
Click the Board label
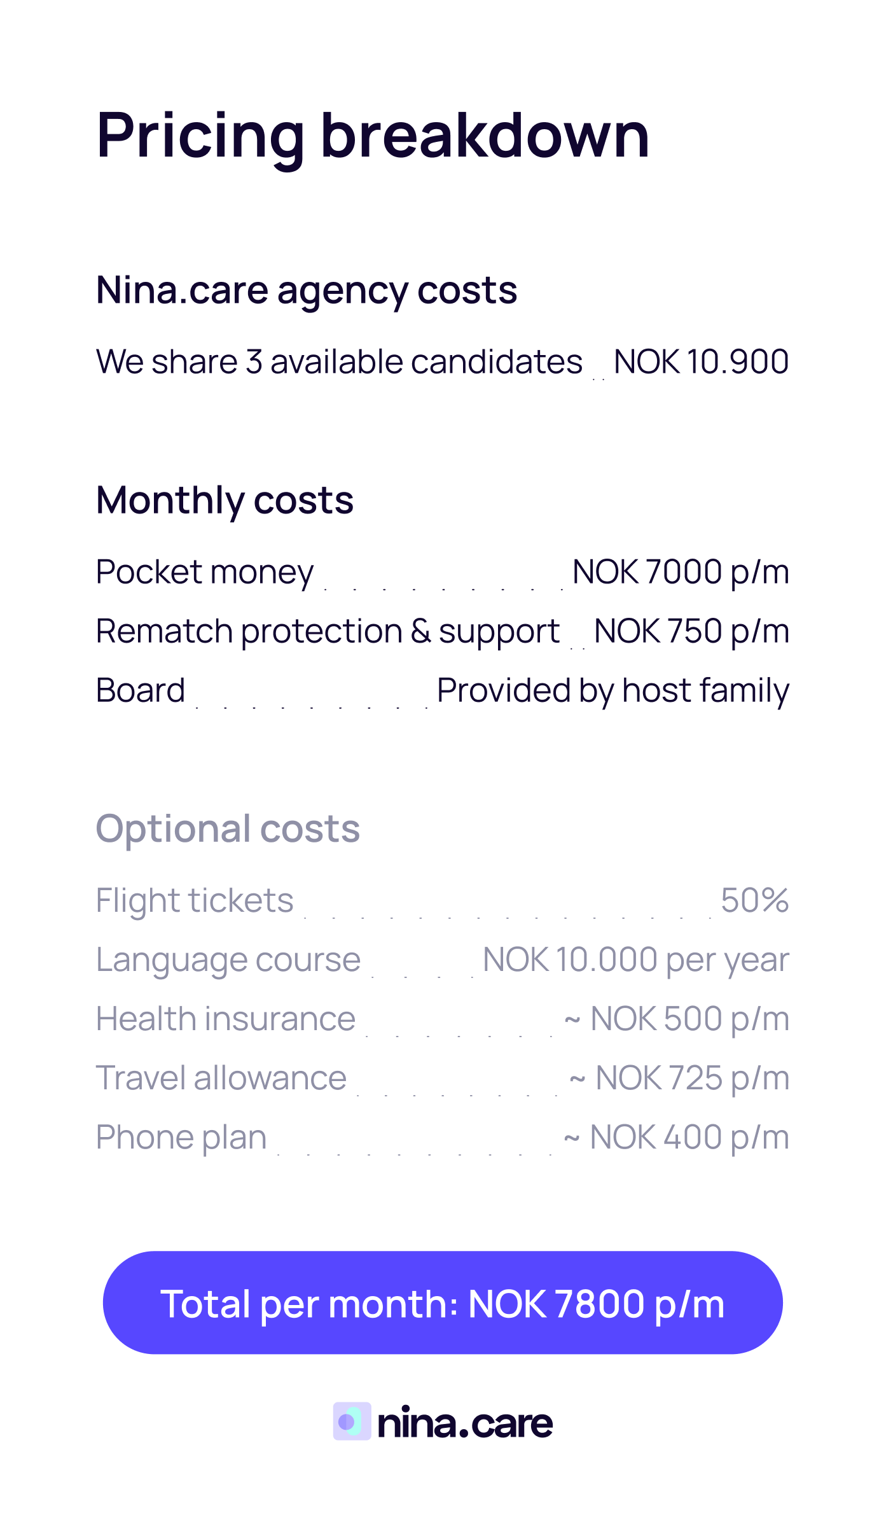point(141,690)
